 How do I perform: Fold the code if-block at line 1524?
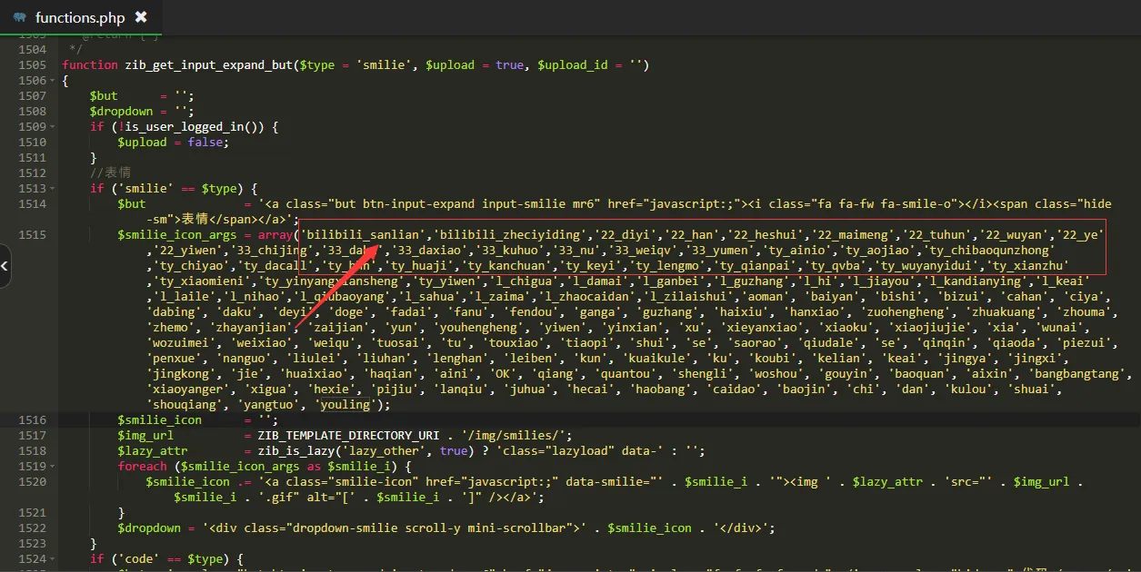click(x=52, y=558)
